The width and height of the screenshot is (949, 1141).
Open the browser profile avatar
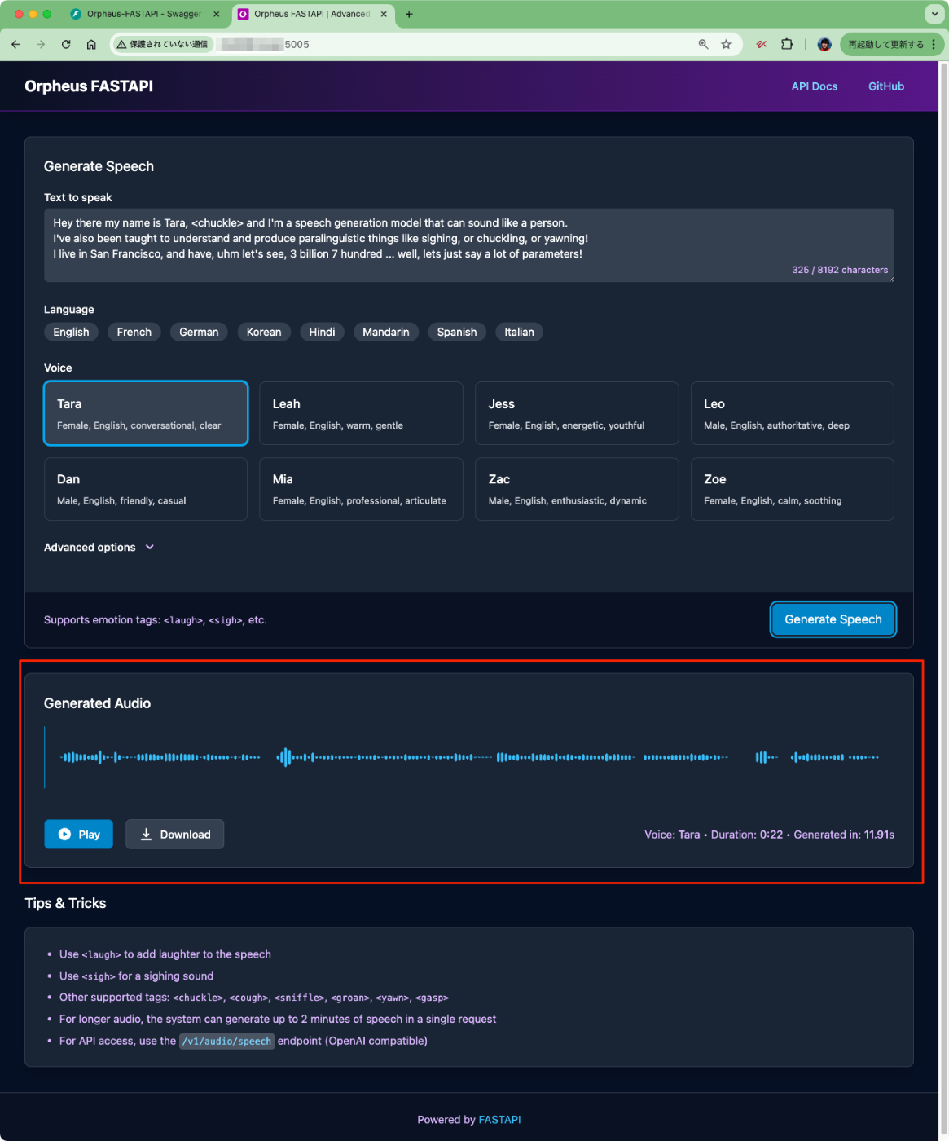pos(824,44)
